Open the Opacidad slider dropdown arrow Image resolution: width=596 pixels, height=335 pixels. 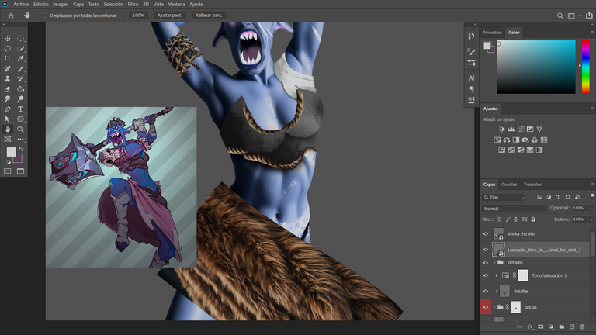coord(591,209)
